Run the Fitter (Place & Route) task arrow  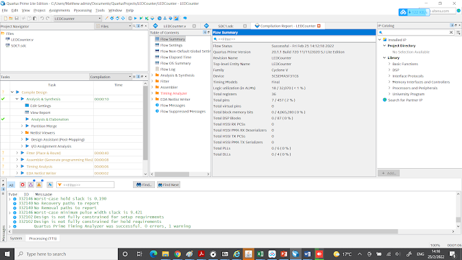(23, 153)
